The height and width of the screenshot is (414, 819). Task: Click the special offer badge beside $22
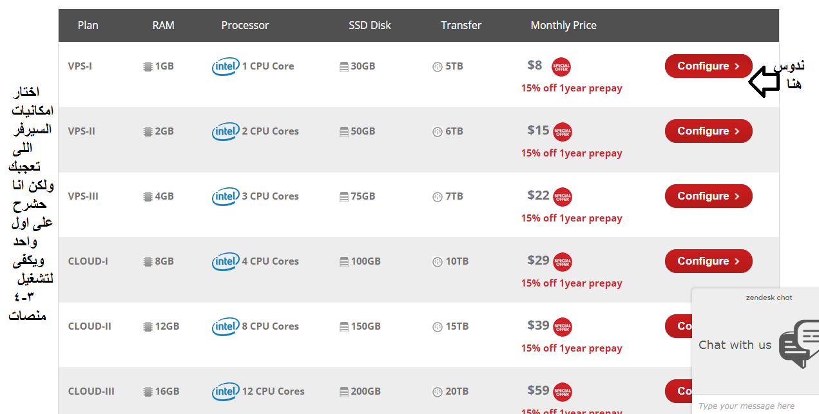[563, 197]
